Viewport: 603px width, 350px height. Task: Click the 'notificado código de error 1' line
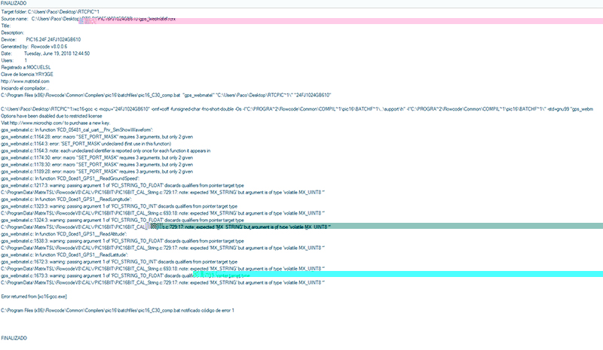[118, 310]
